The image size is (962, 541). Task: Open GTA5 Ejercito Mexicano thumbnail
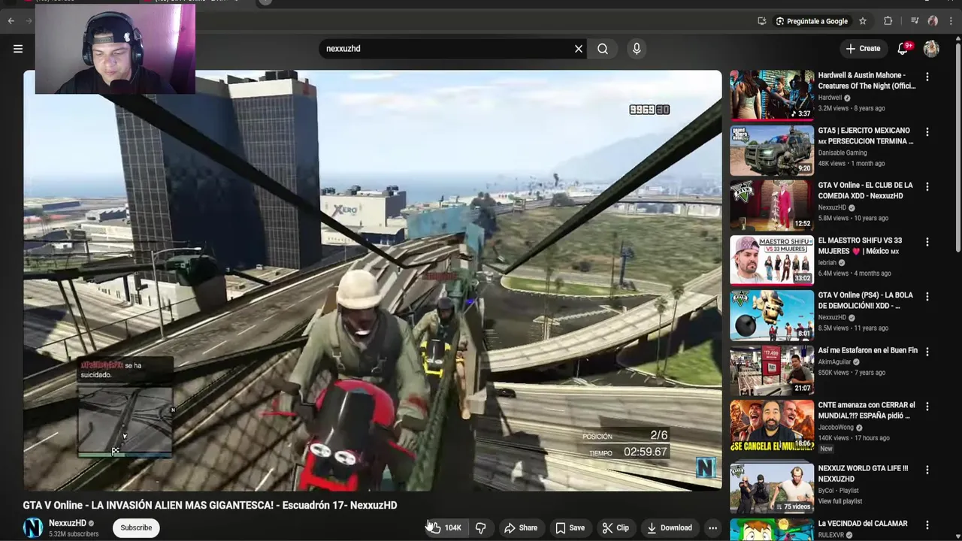[772, 150]
